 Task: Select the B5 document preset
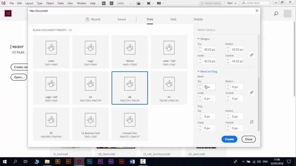(x=51, y=124)
